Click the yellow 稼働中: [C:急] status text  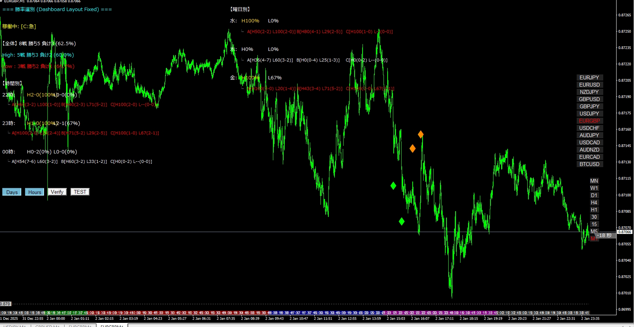point(19,26)
